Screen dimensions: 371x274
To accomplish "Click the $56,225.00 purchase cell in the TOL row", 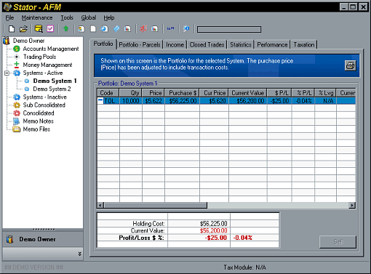I will (182, 101).
